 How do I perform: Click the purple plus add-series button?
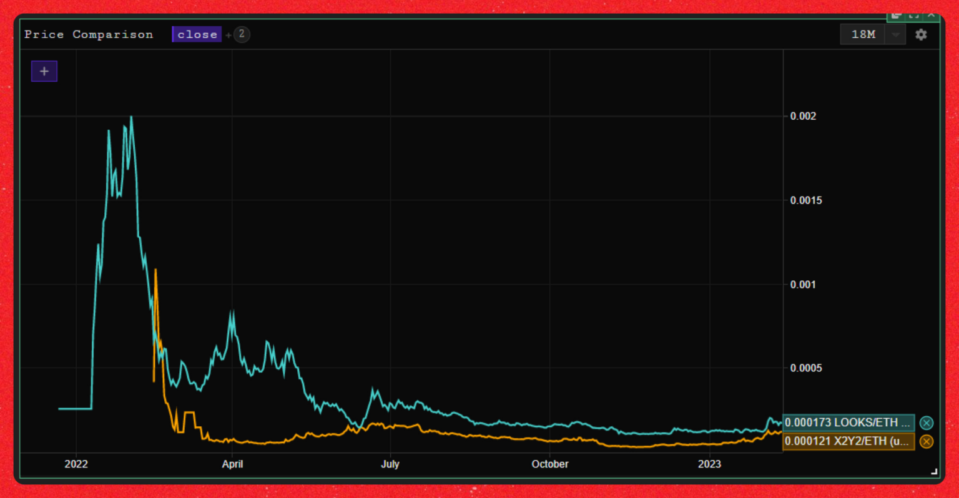(x=44, y=72)
